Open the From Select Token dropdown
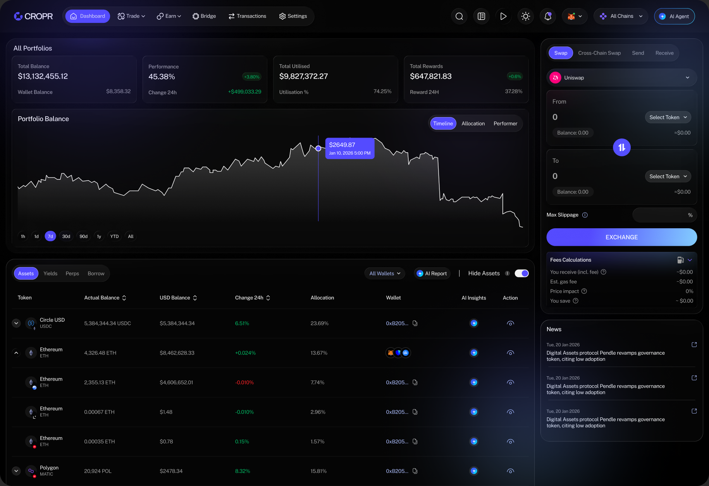 tap(668, 117)
